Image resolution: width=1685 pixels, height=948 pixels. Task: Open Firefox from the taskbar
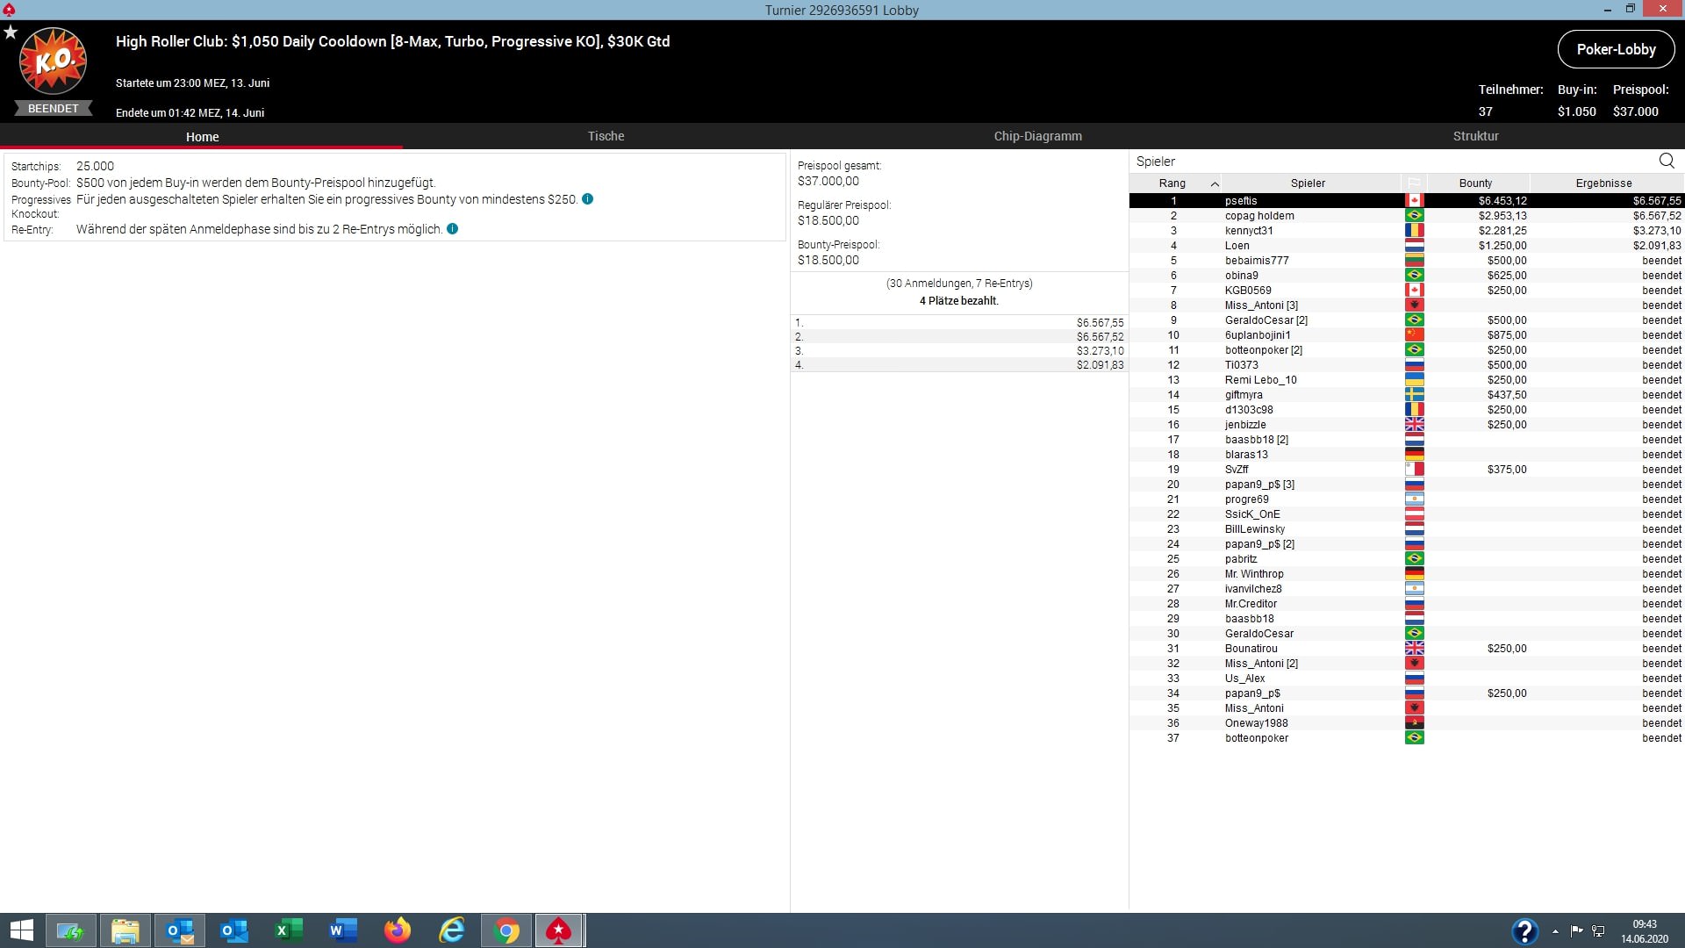(x=398, y=930)
